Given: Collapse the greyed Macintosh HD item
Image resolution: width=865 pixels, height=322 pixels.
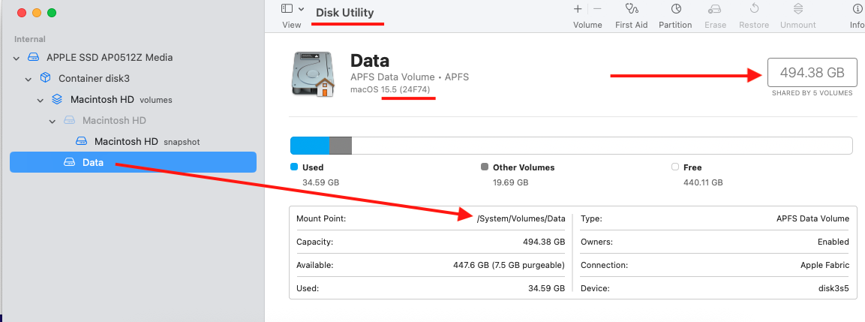Looking at the screenshot, I should tap(53, 121).
